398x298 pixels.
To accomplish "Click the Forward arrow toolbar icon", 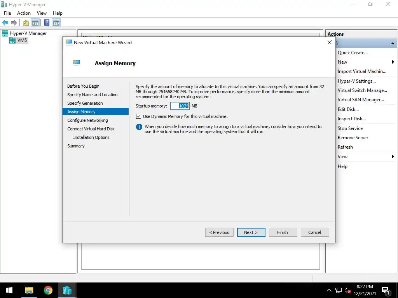I will [14, 23].
